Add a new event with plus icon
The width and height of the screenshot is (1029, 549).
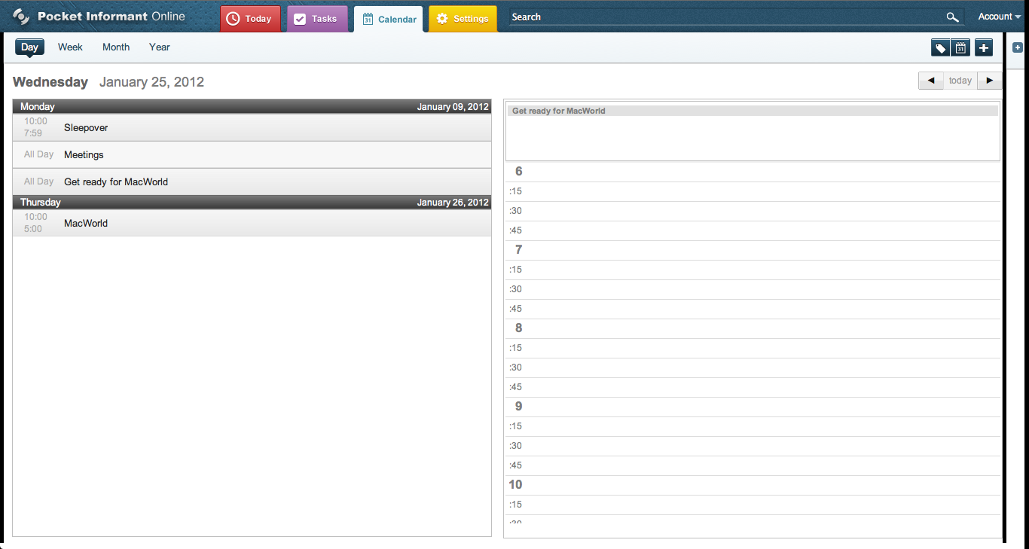pos(984,48)
